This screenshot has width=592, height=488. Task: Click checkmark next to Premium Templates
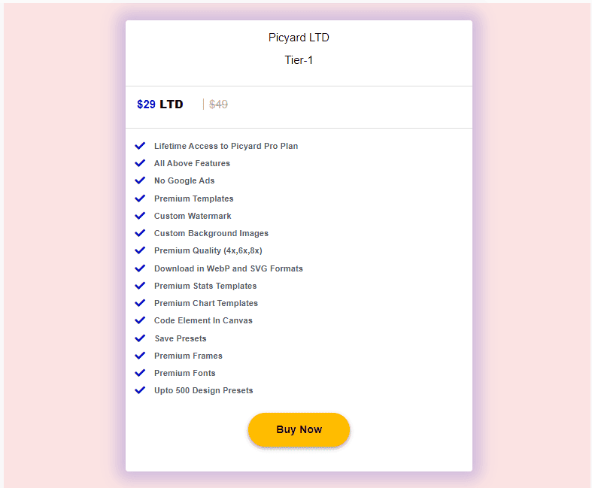click(140, 199)
